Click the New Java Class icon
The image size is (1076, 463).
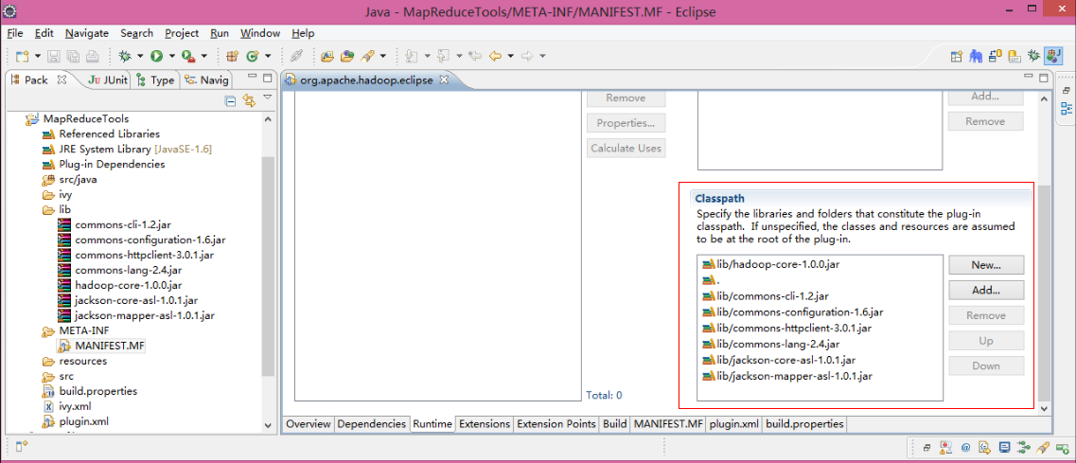pyautogui.click(x=252, y=56)
